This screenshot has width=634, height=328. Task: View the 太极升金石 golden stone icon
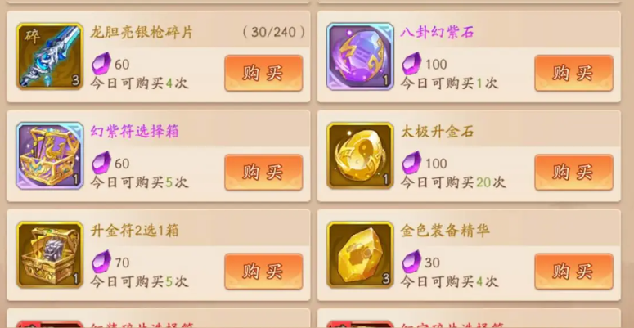[360, 155]
